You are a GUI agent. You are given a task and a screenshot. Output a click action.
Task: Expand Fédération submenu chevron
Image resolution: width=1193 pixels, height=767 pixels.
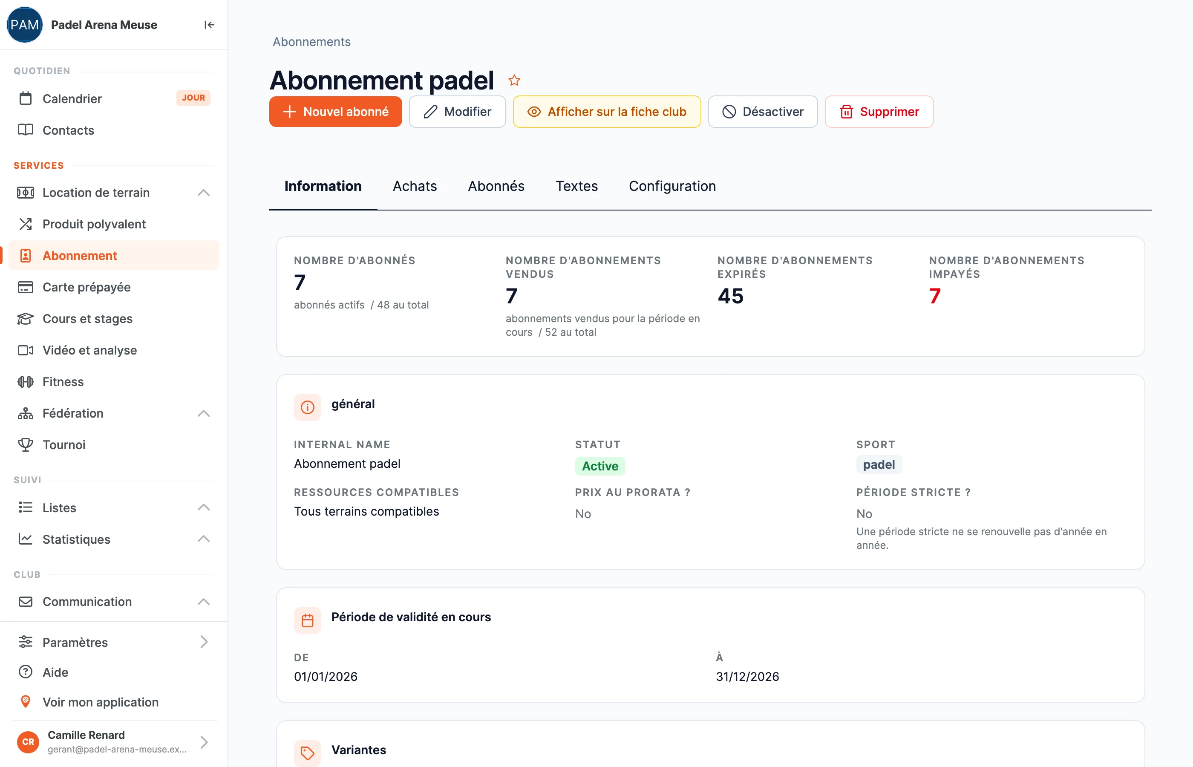coord(204,413)
